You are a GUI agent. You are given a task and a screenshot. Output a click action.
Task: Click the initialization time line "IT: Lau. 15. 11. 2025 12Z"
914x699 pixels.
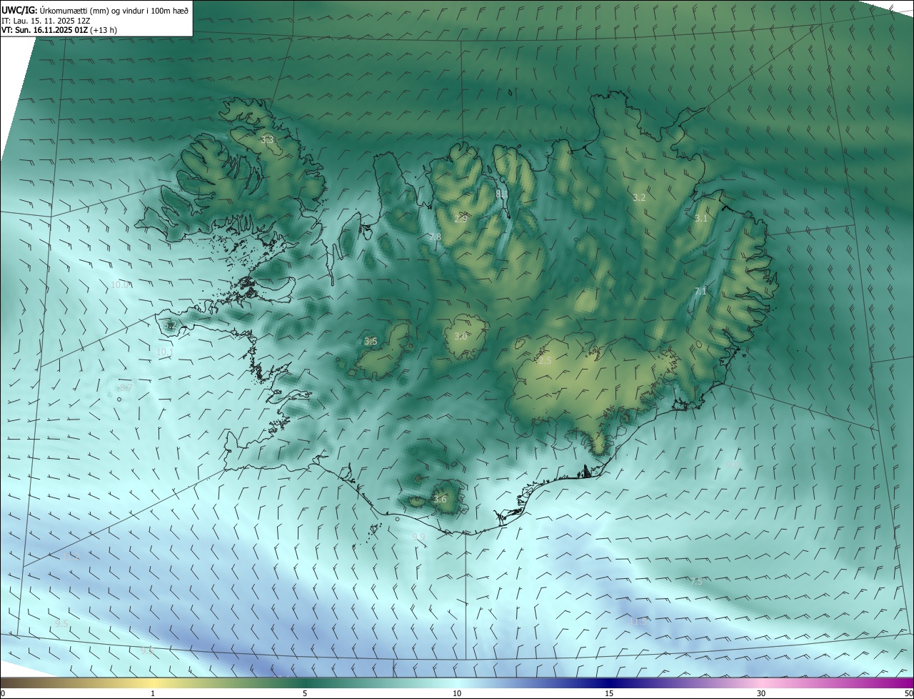(47, 21)
